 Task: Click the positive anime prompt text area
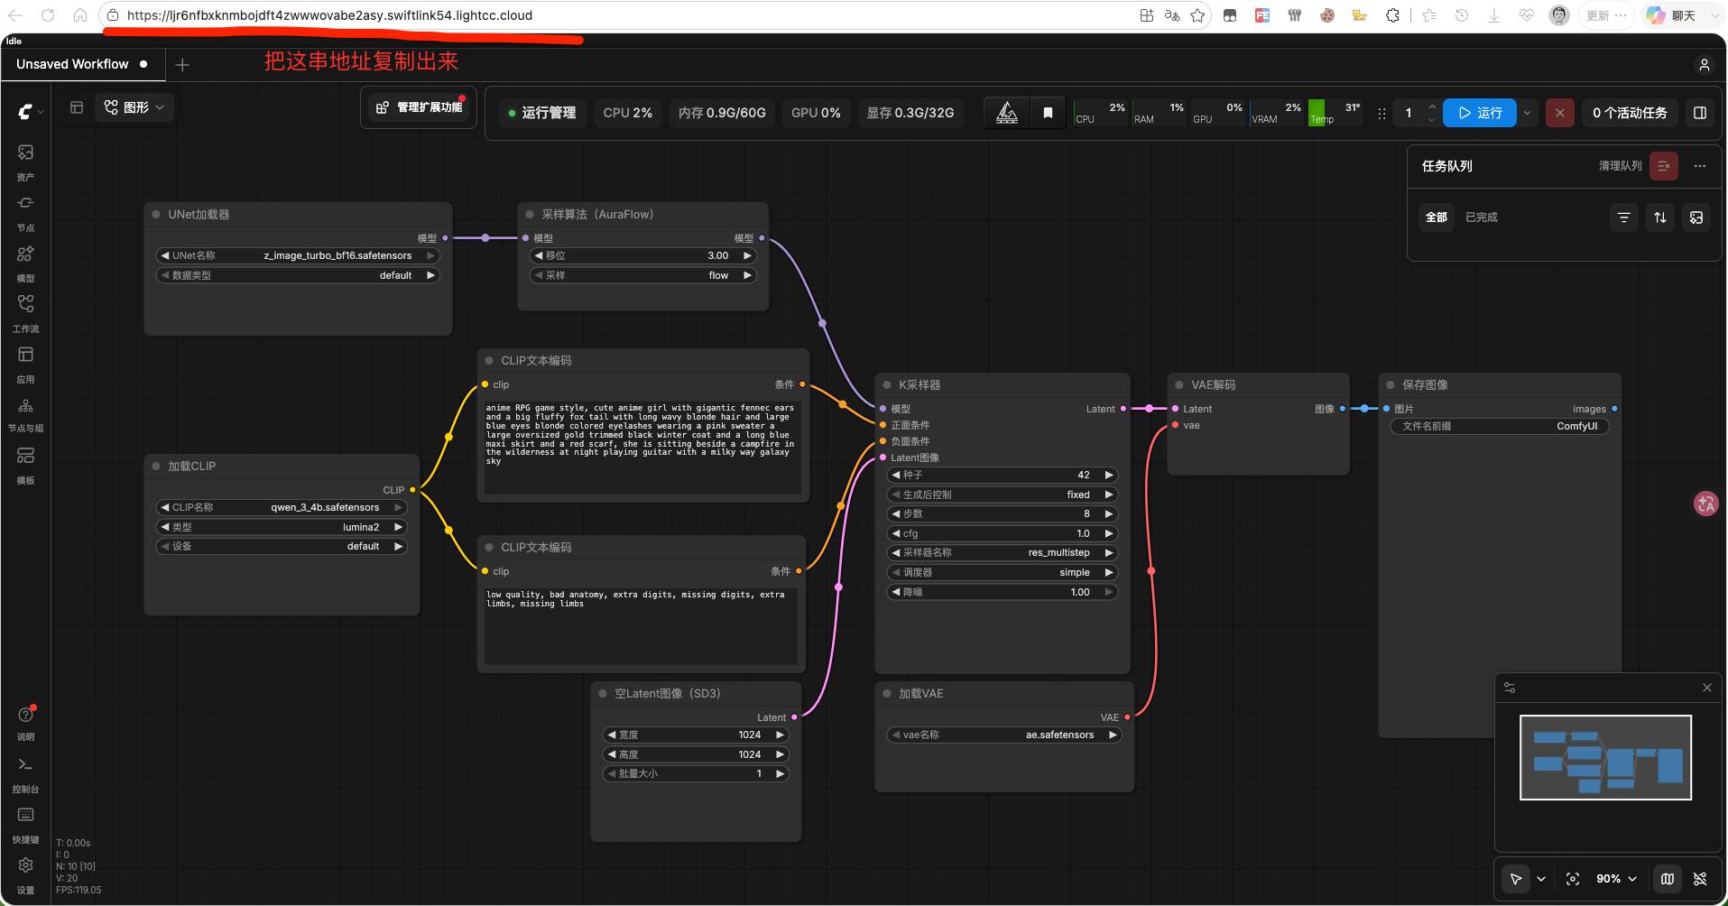tap(642, 447)
